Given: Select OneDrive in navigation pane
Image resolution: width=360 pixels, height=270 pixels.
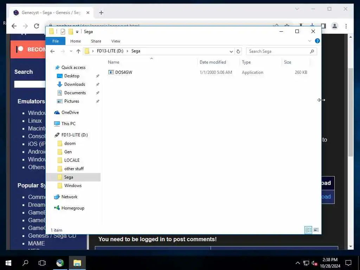Looking at the screenshot, I should pyautogui.click(x=70, y=112).
